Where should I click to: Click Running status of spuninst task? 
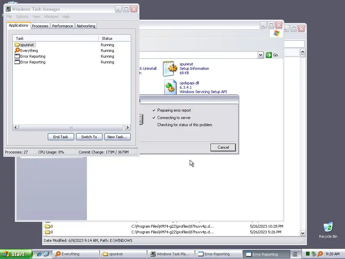[107, 45]
